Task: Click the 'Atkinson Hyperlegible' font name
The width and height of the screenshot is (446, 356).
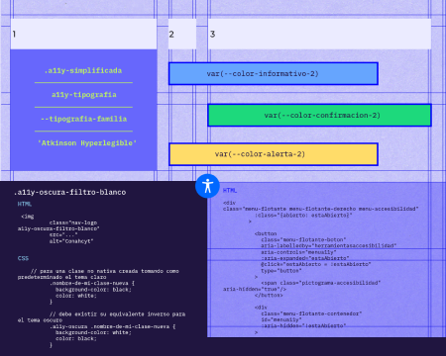Action: (87, 143)
